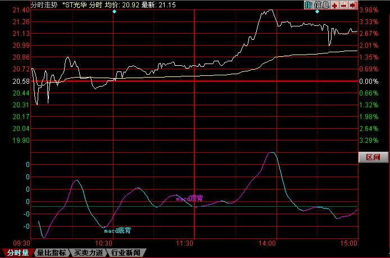Click the left cyan diamond info marker

[114, 12]
